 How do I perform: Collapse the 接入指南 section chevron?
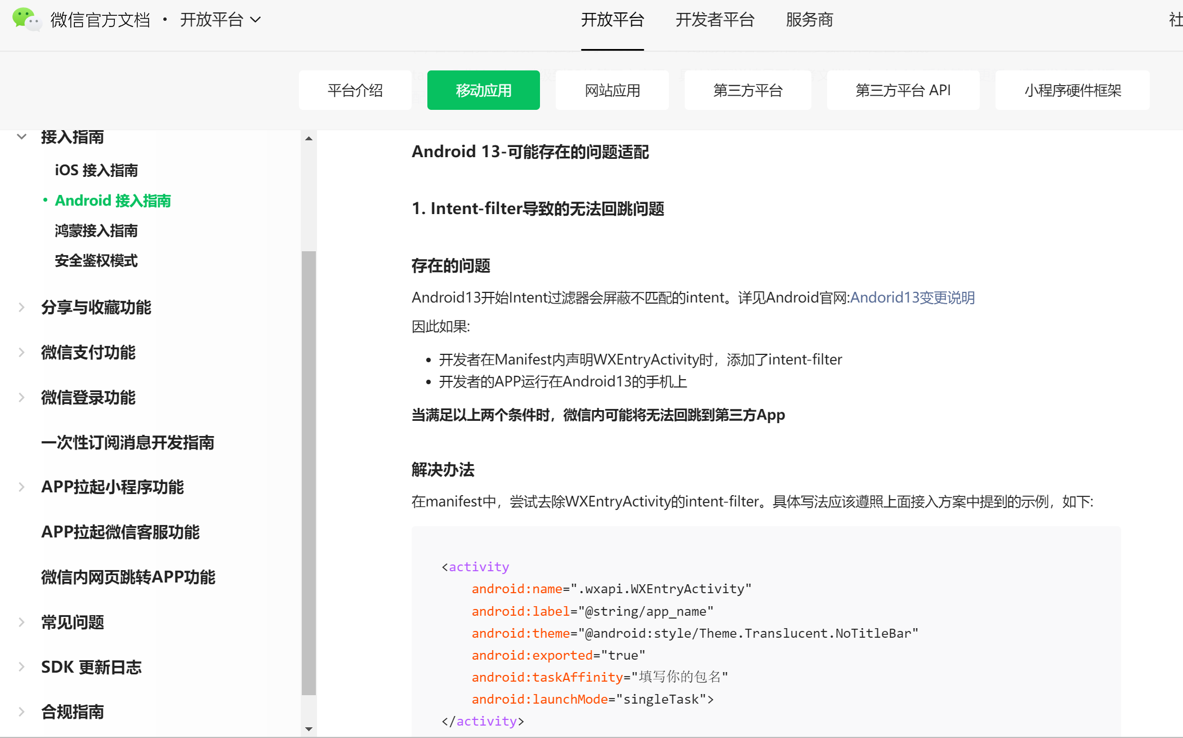point(22,137)
